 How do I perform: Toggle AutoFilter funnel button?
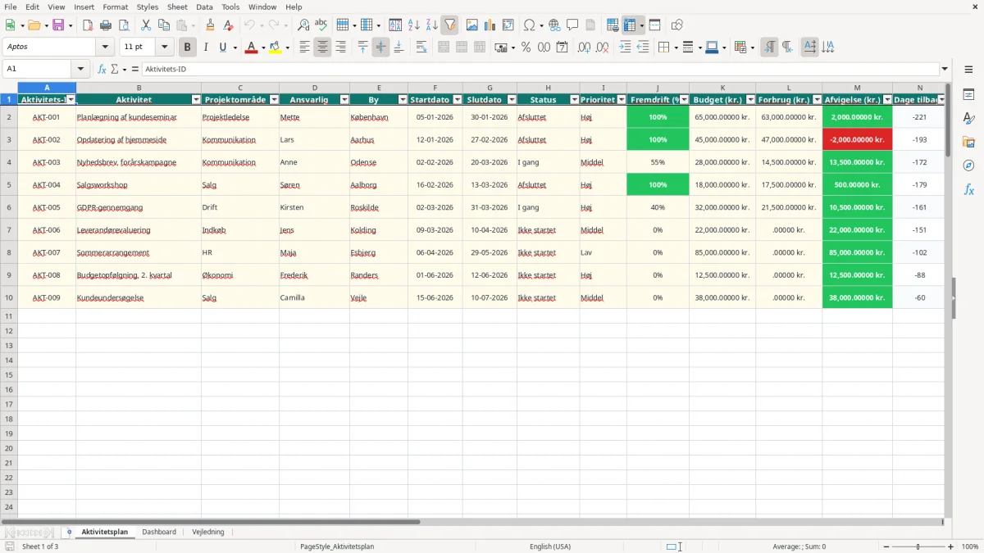point(450,25)
